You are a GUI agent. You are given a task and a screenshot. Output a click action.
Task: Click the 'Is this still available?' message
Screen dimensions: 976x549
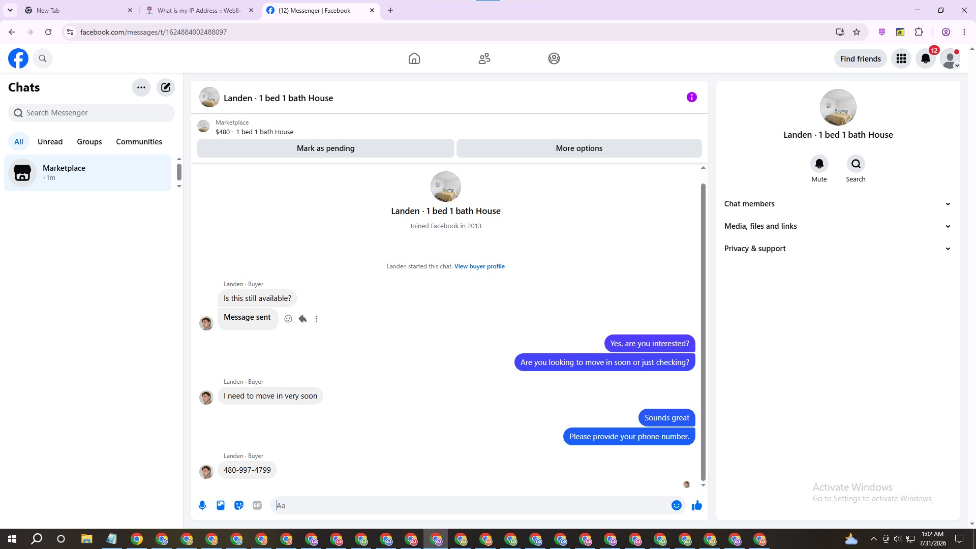click(x=257, y=298)
